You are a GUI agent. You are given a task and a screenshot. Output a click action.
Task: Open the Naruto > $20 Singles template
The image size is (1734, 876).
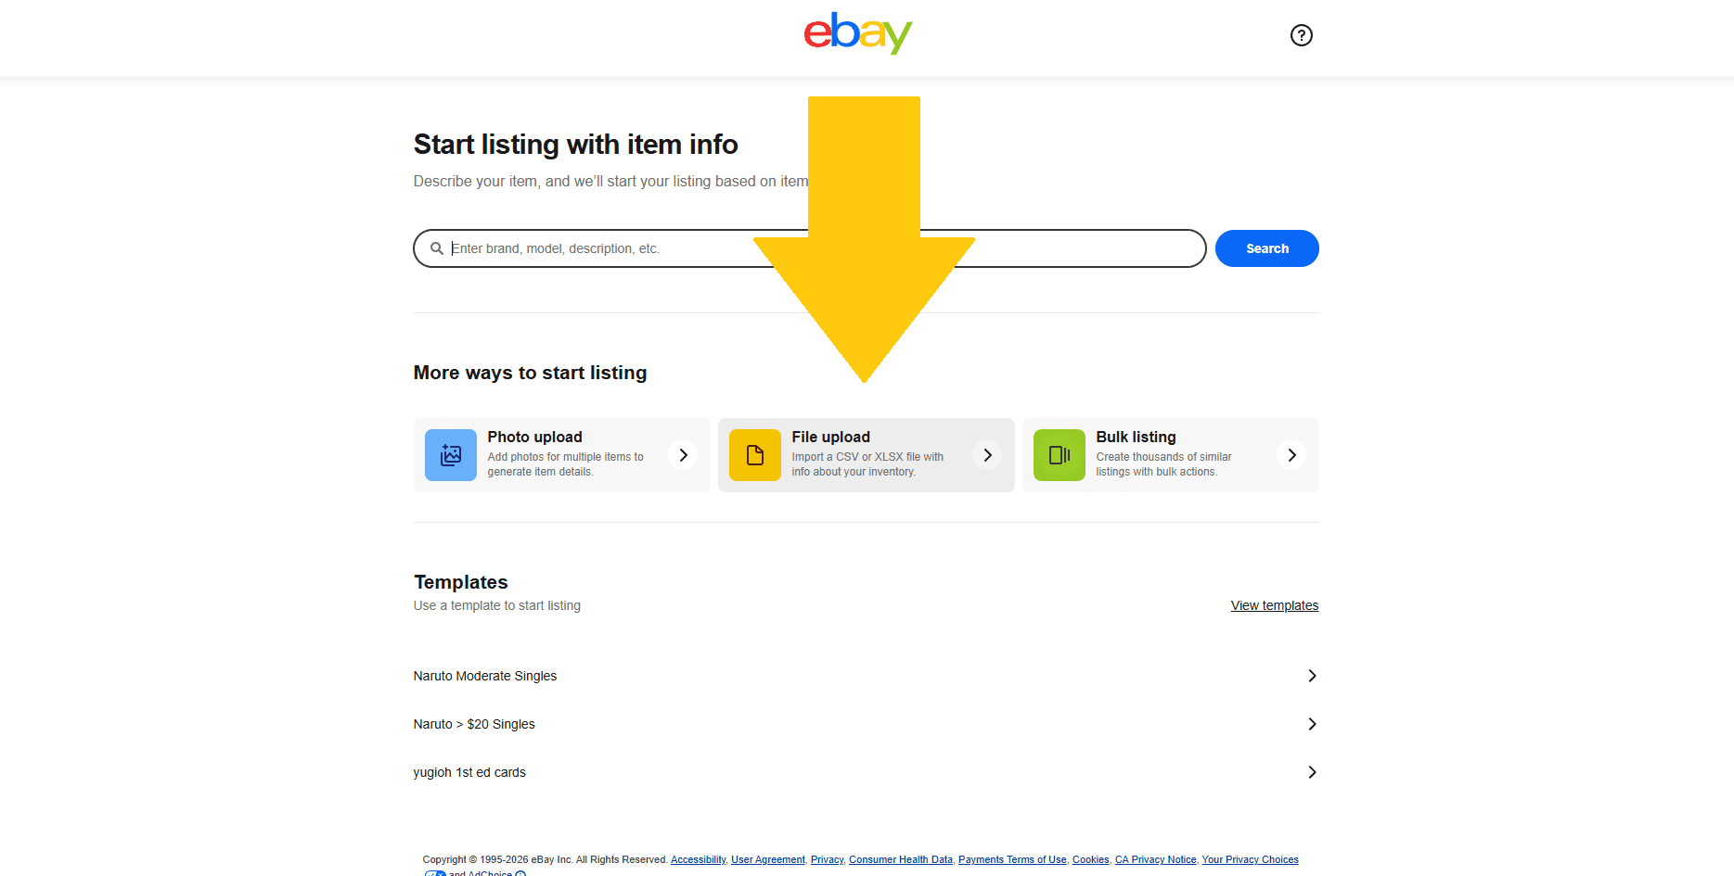[x=474, y=724]
